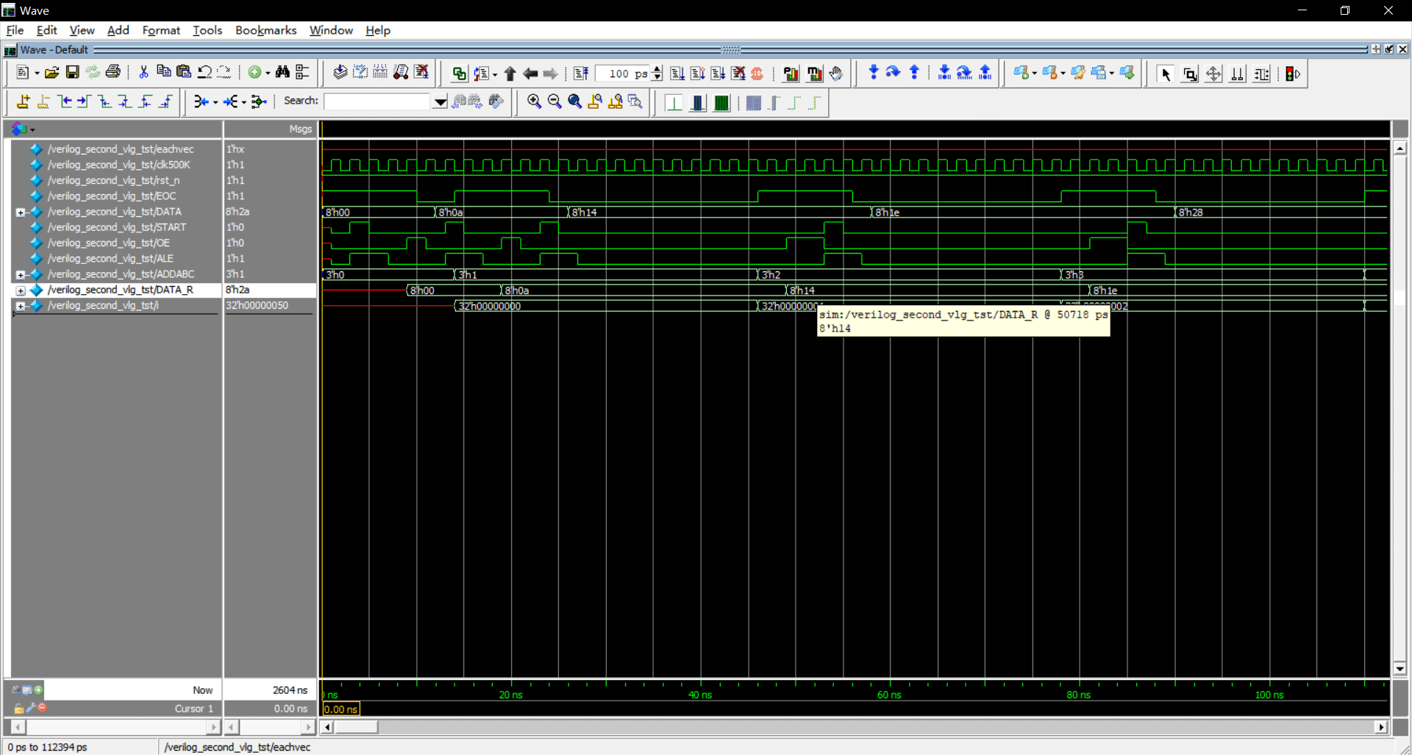The width and height of the screenshot is (1412, 755).
Task: Click the Zoom Out magnifier icon
Action: pyautogui.click(x=555, y=102)
